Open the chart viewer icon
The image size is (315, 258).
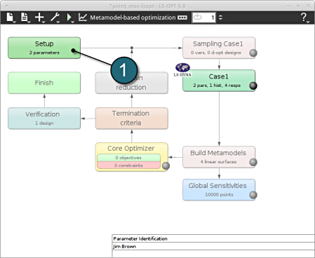[83, 18]
